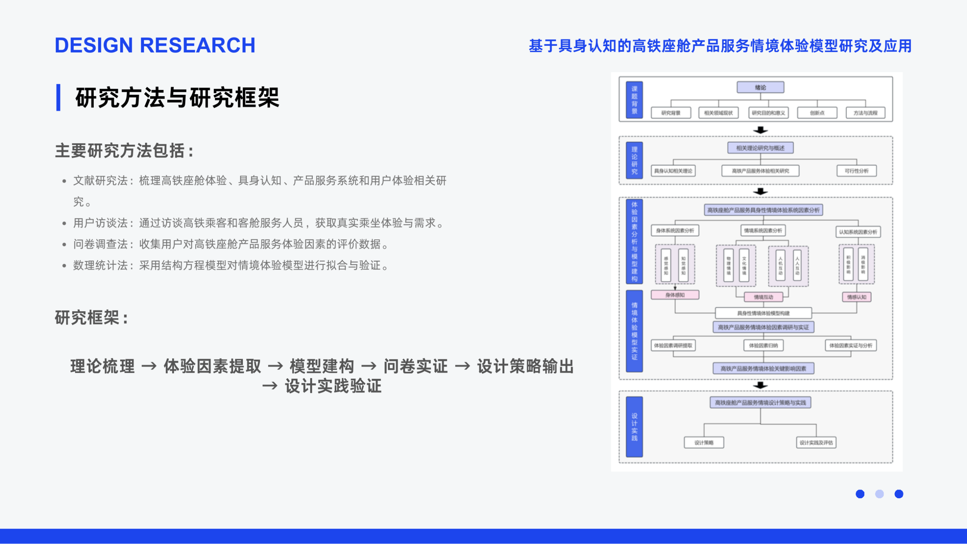Click the subheading 研究框架：
The image size is (967, 544).
click(x=93, y=317)
